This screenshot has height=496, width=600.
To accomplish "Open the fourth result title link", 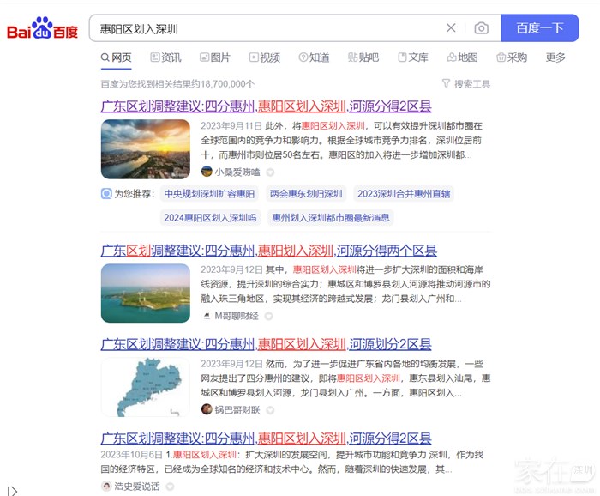I will pos(266,439).
